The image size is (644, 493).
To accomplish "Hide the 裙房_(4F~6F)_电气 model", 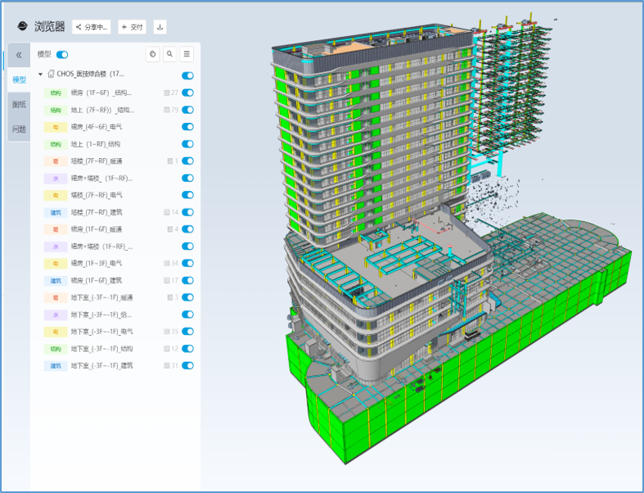I will [187, 127].
